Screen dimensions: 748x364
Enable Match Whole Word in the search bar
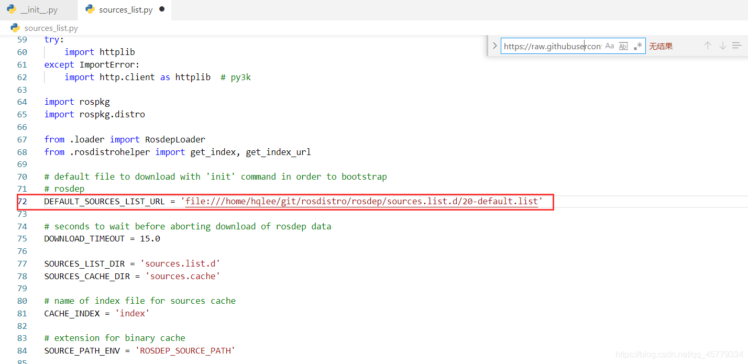coord(623,46)
